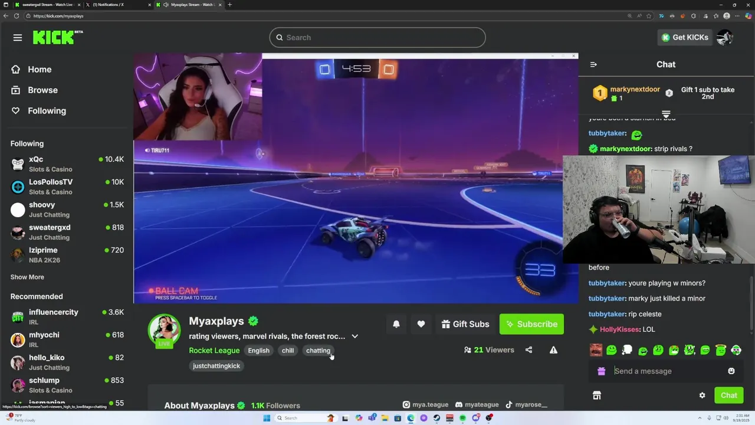
Task: Open myateague Discord link
Action: click(x=477, y=405)
